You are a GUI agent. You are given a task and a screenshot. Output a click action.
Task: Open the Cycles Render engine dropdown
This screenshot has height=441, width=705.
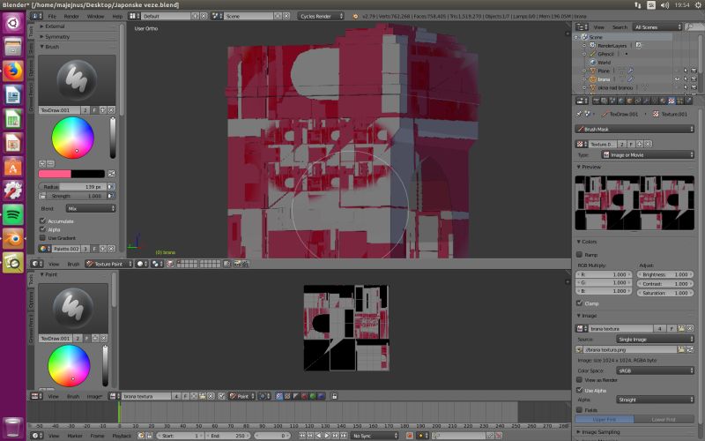pos(320,16)
